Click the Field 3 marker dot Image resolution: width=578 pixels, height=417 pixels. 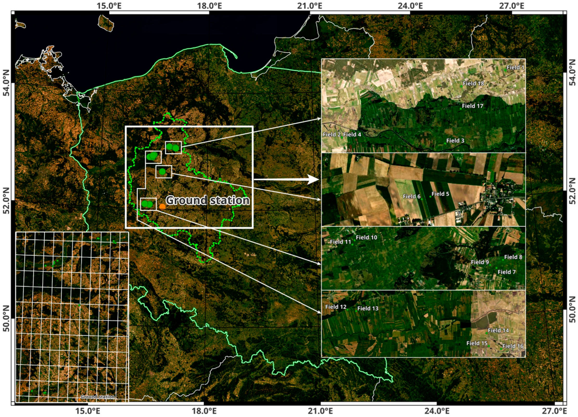[445, 143]
